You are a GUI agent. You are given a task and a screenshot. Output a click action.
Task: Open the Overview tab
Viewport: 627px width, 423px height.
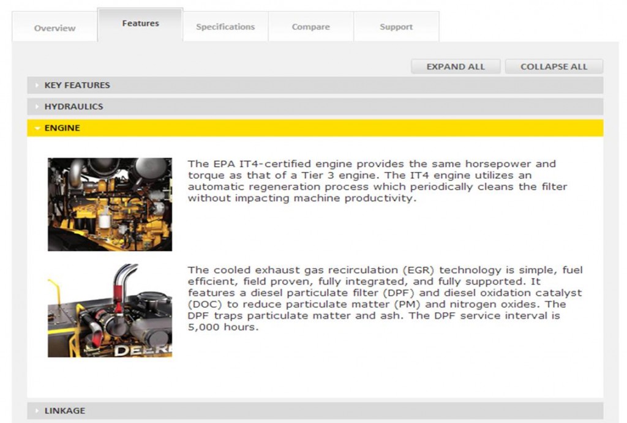click(54, 27)
